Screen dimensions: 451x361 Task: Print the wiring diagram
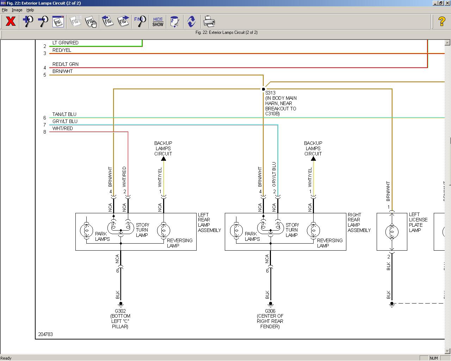(209, 22)
